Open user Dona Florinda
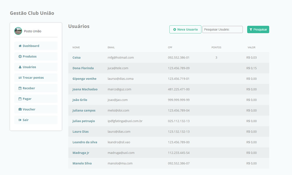 [x=83, y=68]
